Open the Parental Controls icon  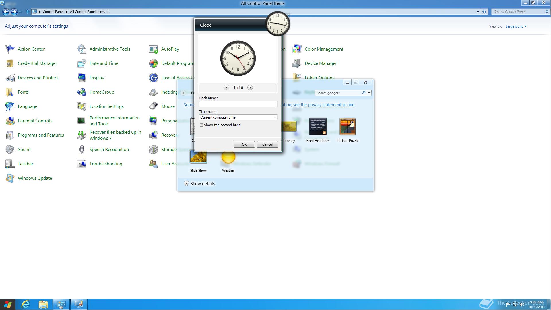point(10,121)
